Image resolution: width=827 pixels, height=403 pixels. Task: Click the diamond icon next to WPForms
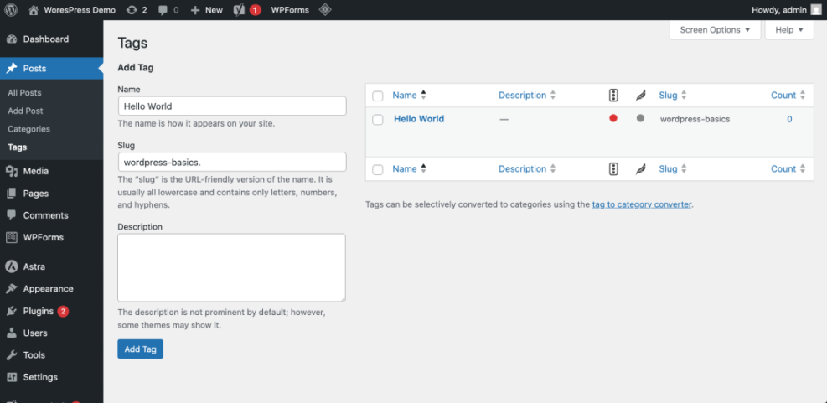coord(325,10)
